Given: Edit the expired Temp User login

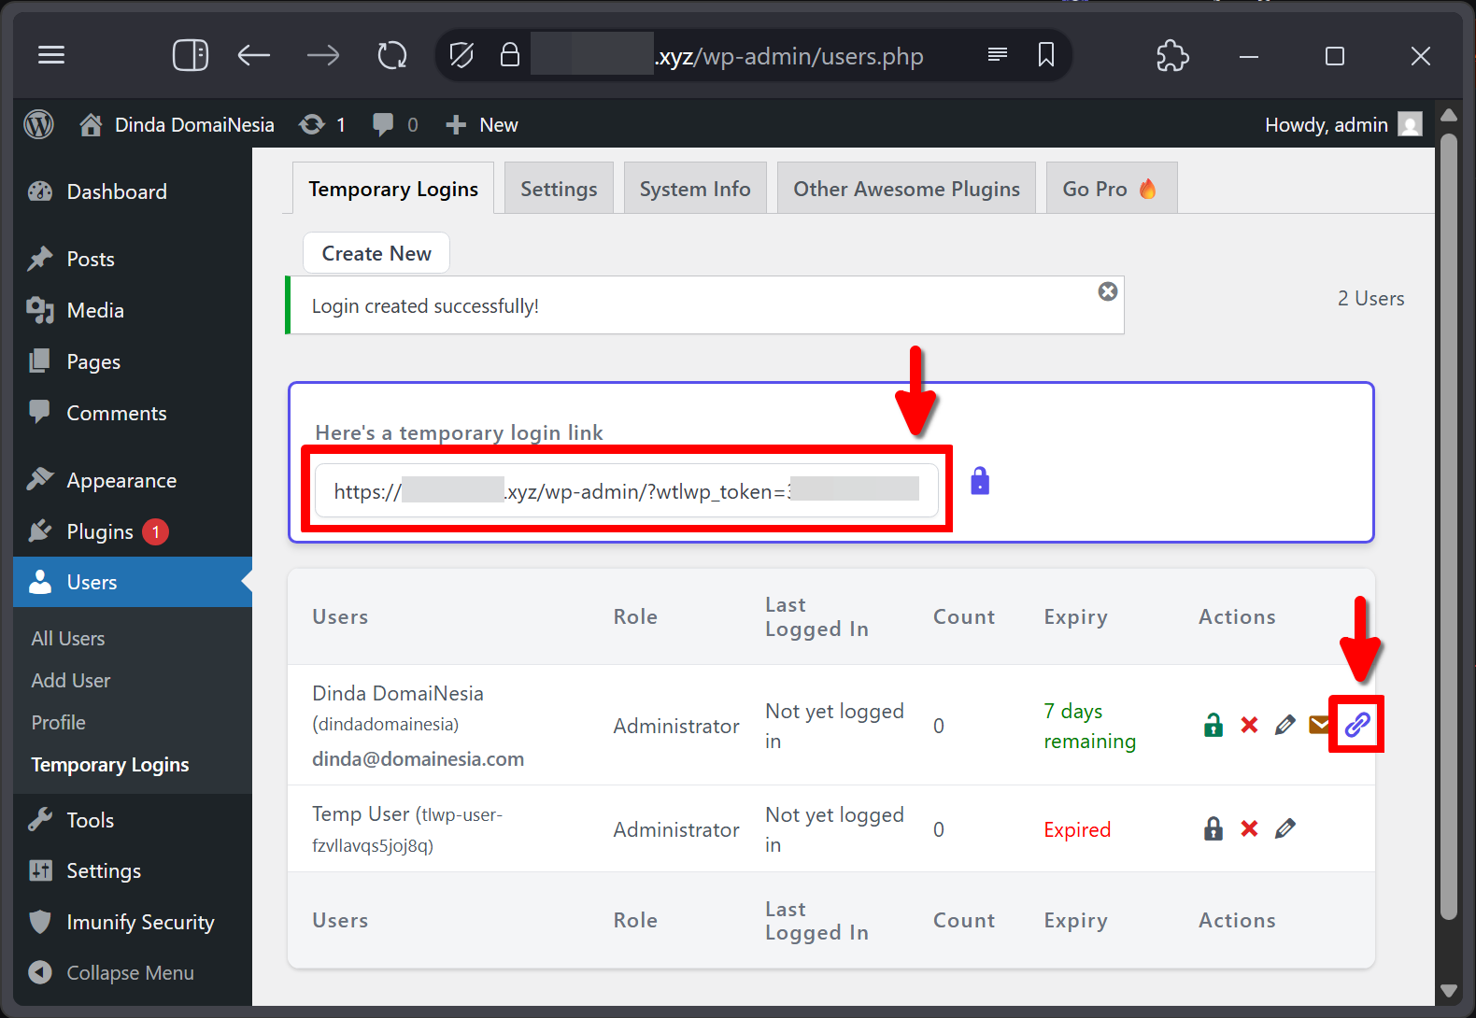Looking at the screenshot, I should (x=1284, y=828).
